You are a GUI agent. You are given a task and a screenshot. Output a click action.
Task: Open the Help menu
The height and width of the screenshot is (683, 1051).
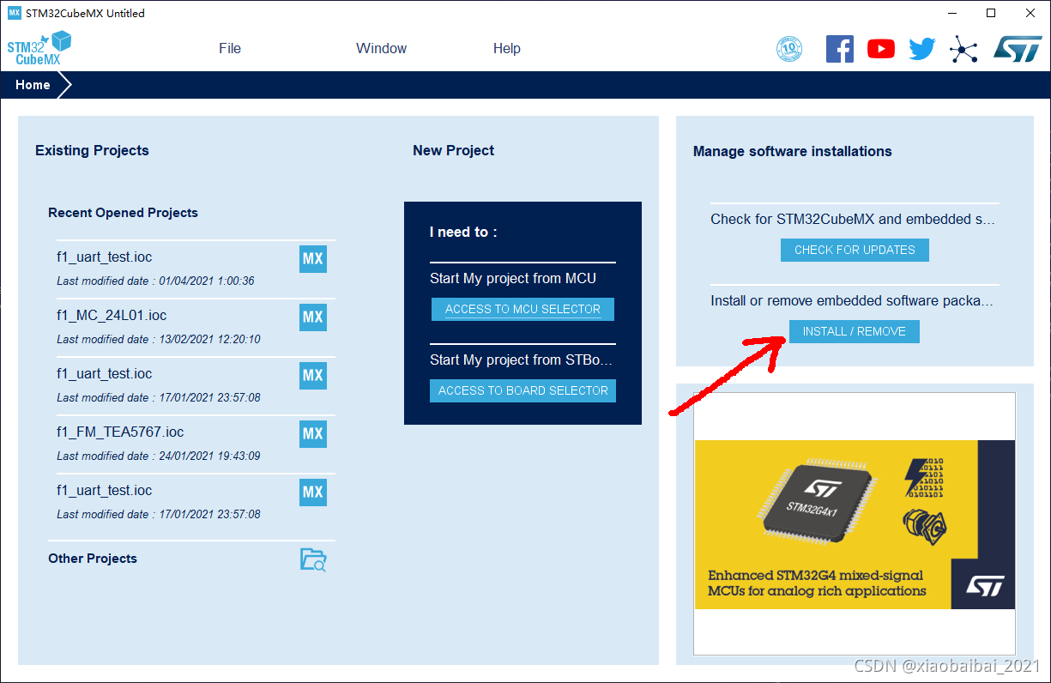tap(507, 49)
